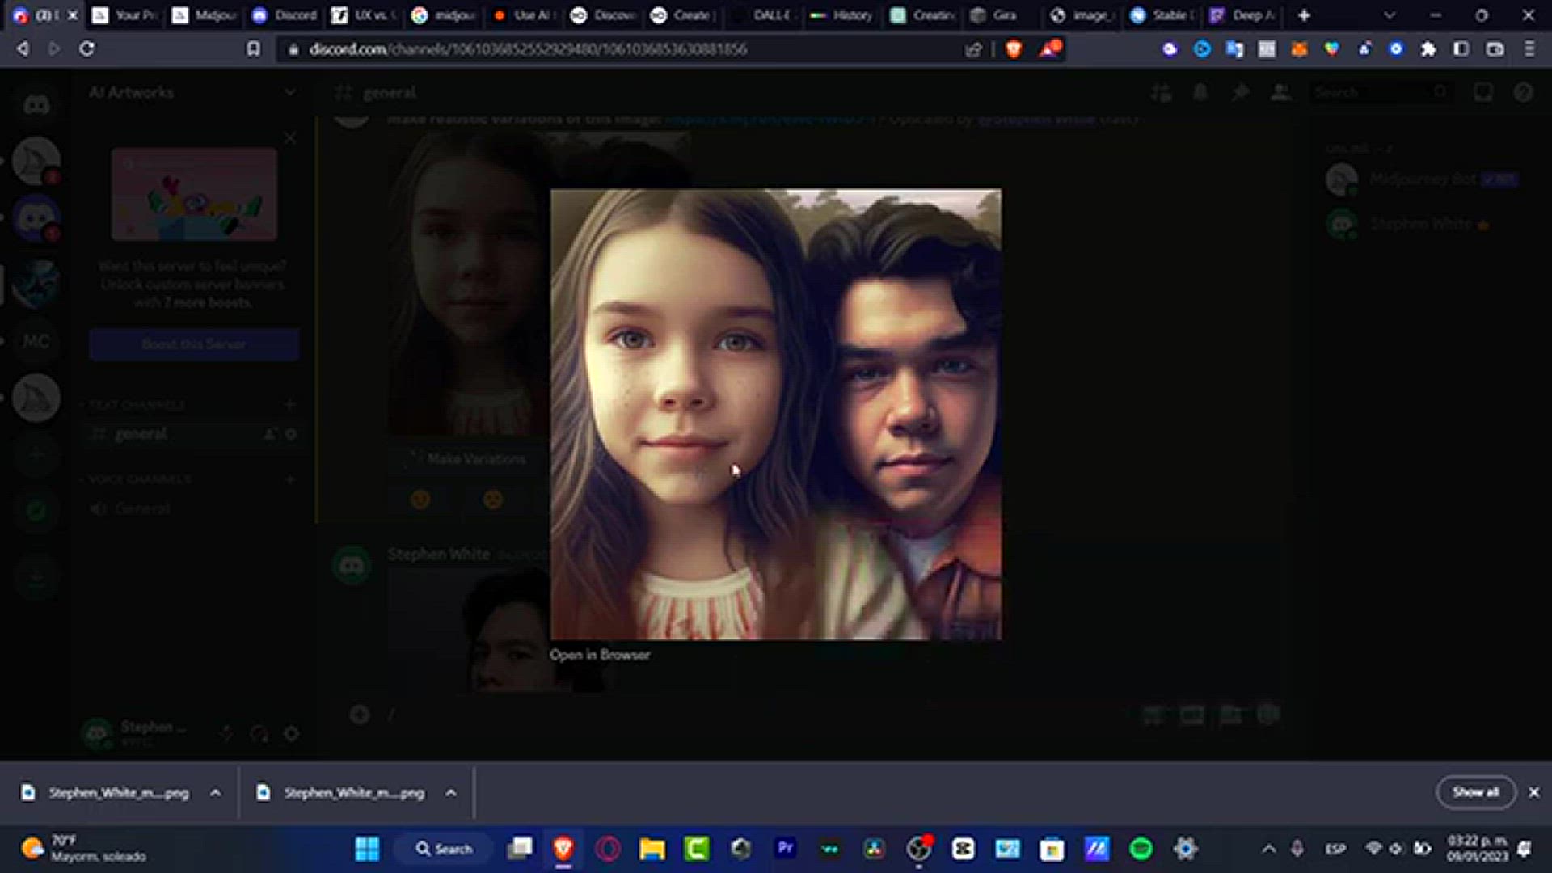Click the Open in Browser link
This screenshot has height=873, width=1552.
point(599,655)
